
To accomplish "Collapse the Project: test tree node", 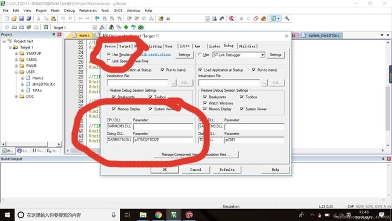I will click(4, 41).
